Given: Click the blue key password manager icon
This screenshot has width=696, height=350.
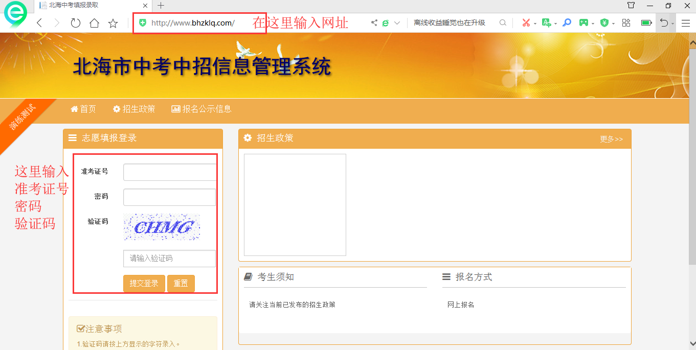Looking at the screenshot, I should coord(567,23).
